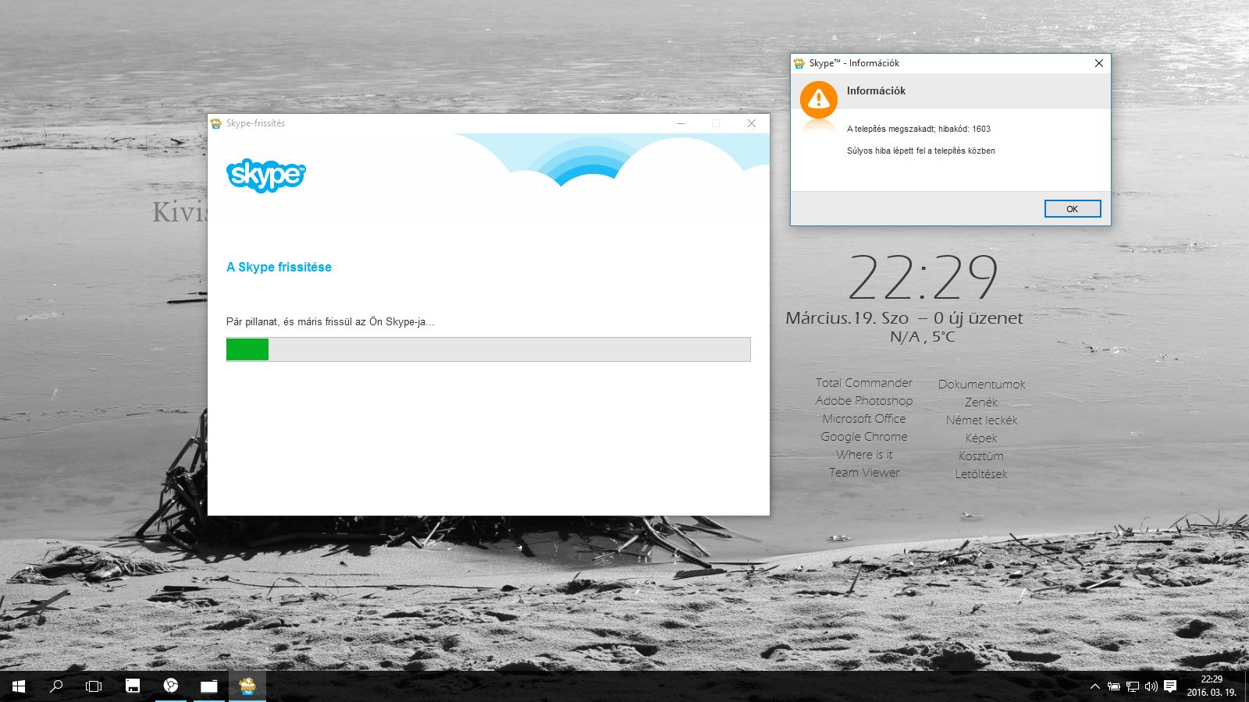
Task: Launch Team Viewer from desktop launcher
Action: 864,473
